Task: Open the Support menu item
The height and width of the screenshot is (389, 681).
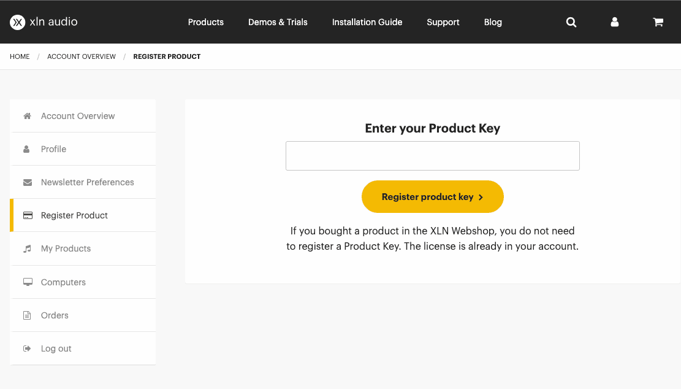Action: pyautogui.click(x=443, y=22)
